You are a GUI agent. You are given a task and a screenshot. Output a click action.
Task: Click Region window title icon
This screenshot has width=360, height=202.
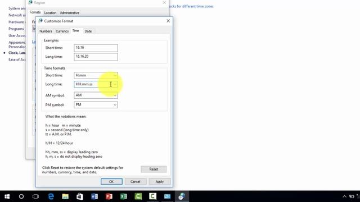[30, 2]
